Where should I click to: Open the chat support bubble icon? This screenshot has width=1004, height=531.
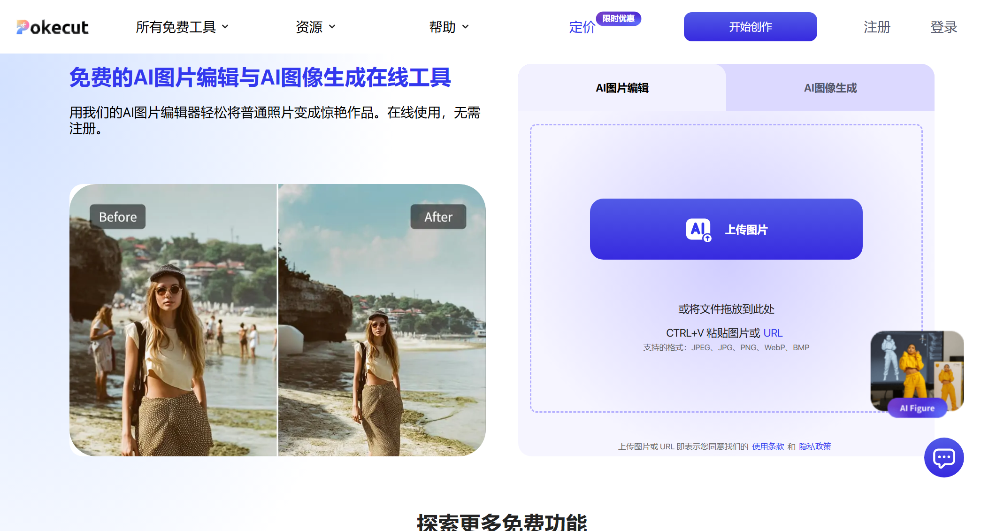coord(943,457)
